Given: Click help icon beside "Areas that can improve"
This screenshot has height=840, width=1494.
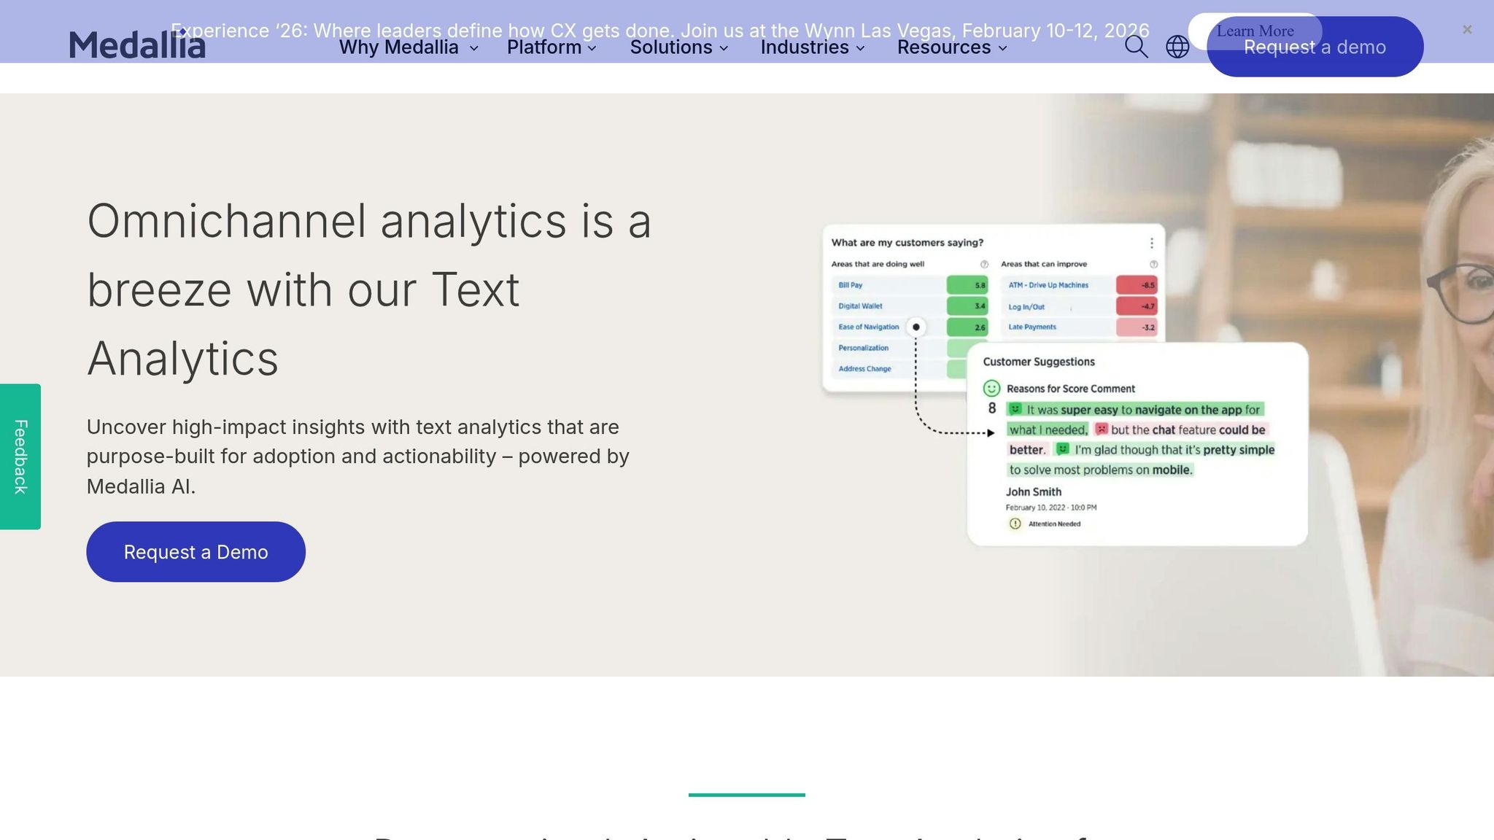Looking at the screenshot, I should pyautogui.click(x=1153, y=264).
